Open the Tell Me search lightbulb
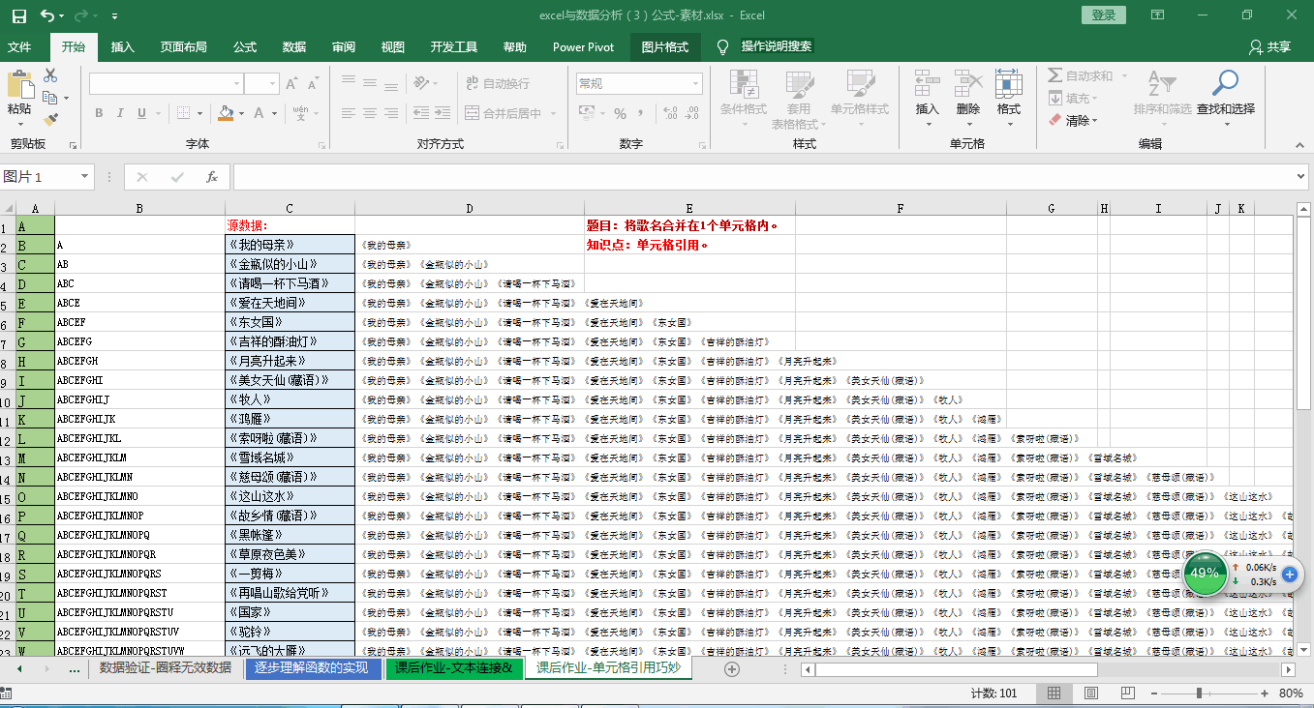1314x708 pixels. (x=722, y=46)
